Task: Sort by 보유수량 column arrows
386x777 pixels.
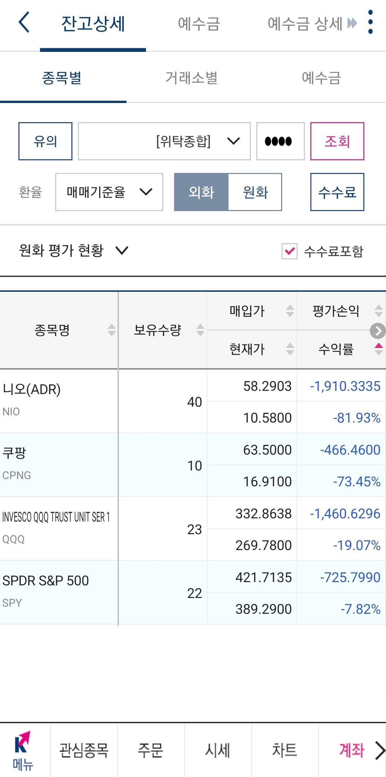Action: tap(200, 330)
